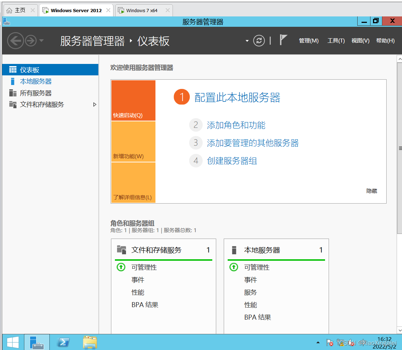This screenshot has height=350, width=402.
Task: Click green status icon in 文件和存储服务 tile
Action: tap(121, 267)
